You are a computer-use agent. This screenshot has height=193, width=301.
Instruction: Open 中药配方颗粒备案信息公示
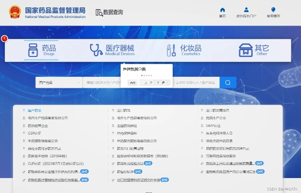point(137,141)
